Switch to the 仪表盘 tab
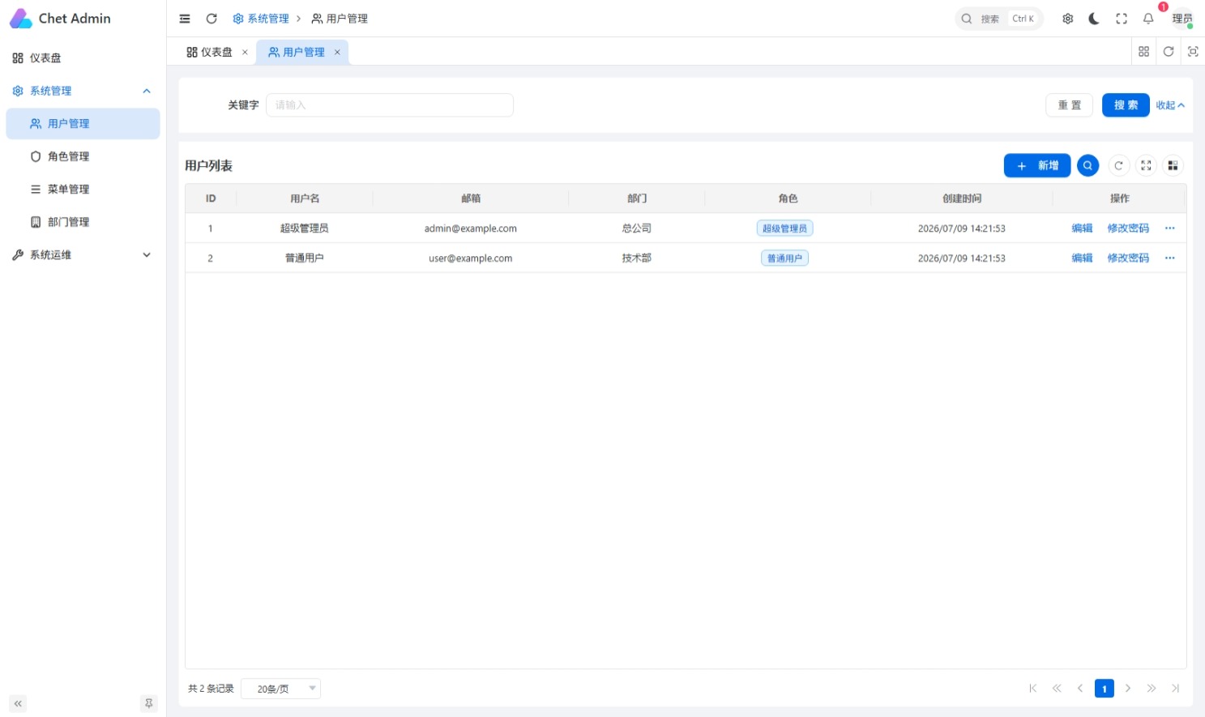Screen dimensions: 1205x717 point(210,52)
